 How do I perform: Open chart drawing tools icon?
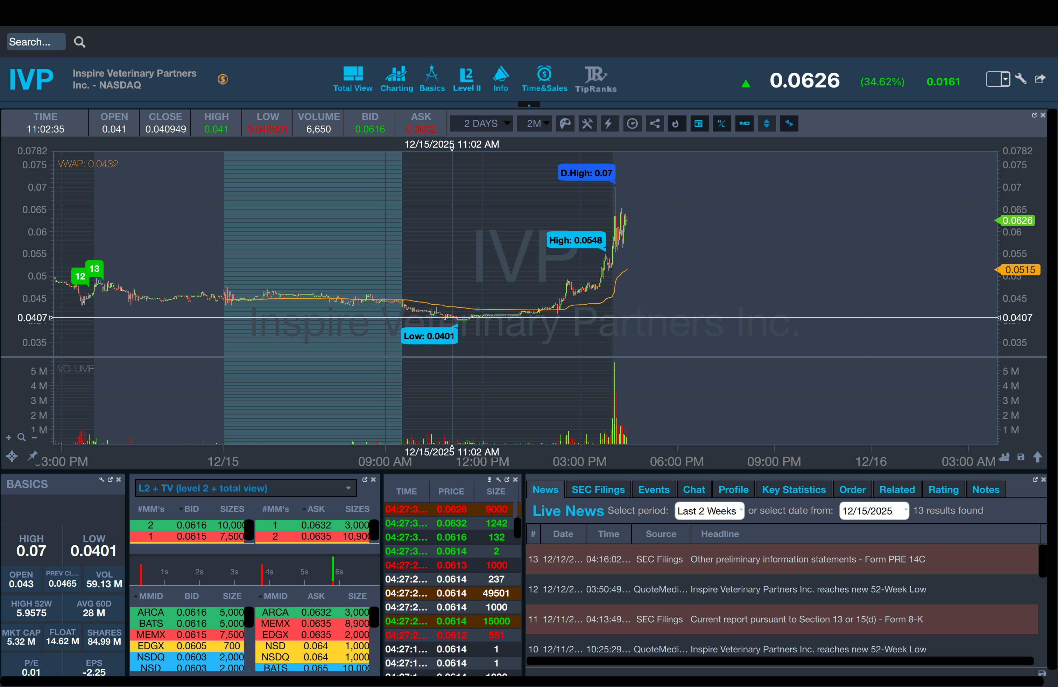coord(587,123)
